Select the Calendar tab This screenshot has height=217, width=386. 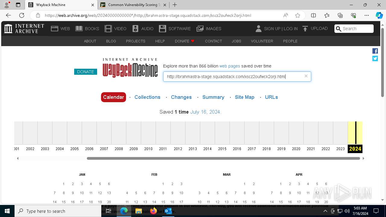click(x=113, y=97)
